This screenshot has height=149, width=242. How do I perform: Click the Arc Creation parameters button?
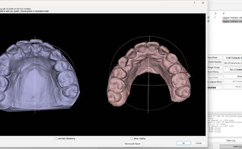pyautogui.click(x=233, y=69)
